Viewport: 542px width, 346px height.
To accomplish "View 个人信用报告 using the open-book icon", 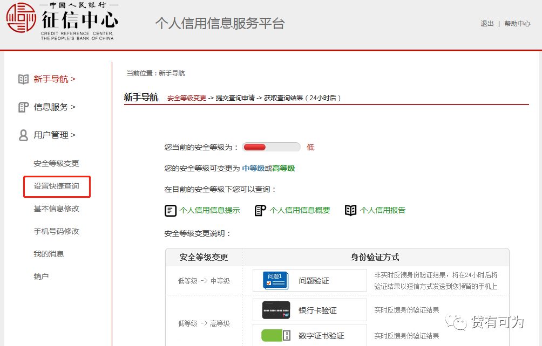I will [350, 210].
